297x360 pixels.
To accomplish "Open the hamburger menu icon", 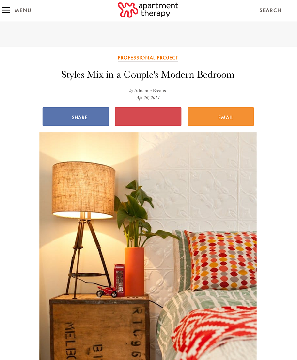I will coord(6,10).
